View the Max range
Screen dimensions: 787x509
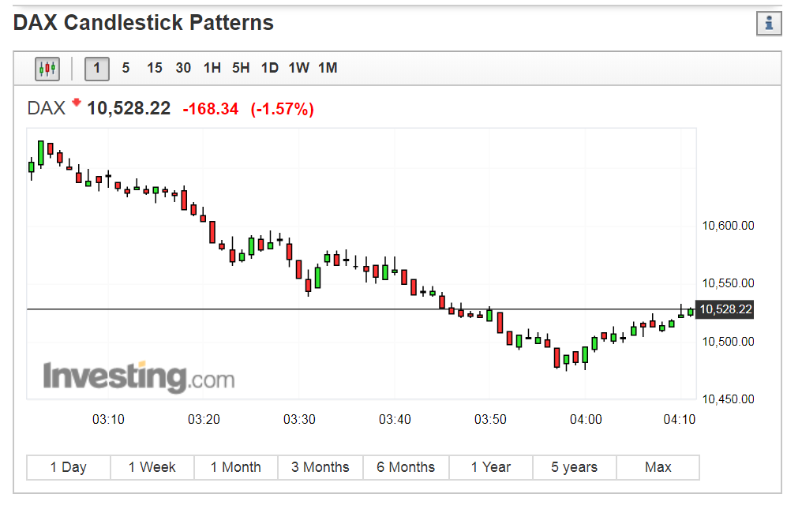pos(658,467)
